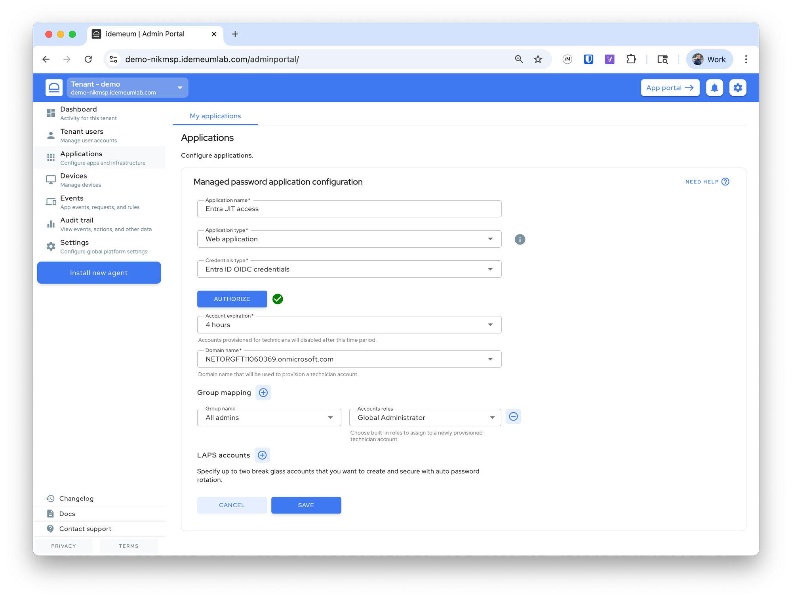Open the header settings gear icon
The width and height of the screenshot is (792, 599).
tap(738, 87)
